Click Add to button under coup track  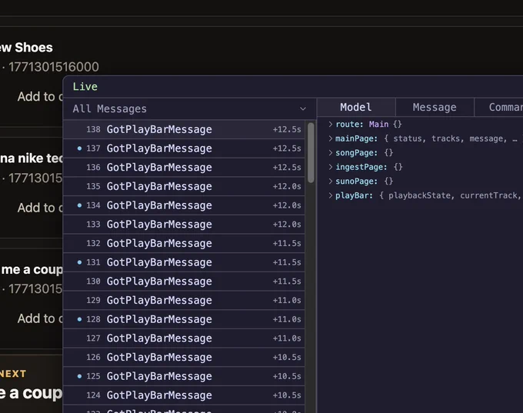pos(40,318)
